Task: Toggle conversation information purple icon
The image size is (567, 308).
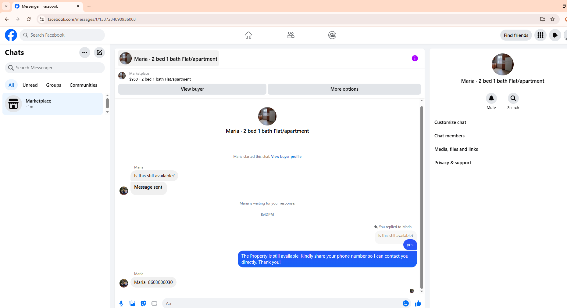Action: point(415,58)
